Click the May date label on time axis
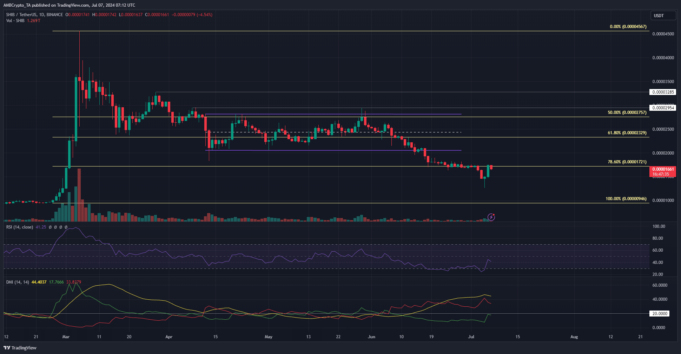Screen dimensions: 681x354 (269, 337)
